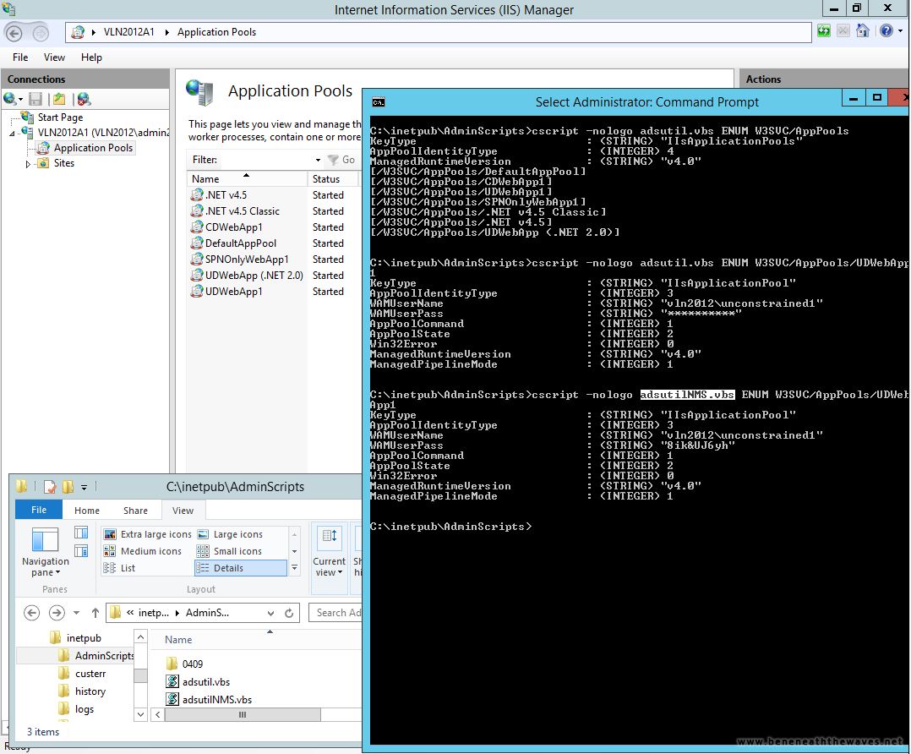
Task: Click the Home icon in IIS address bar
Action: point(863,30)
